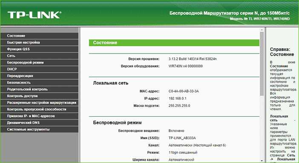Go to Беспроводной режим in the sidebar
This screenshot has width=299, height=163.
tap(40, 62)
